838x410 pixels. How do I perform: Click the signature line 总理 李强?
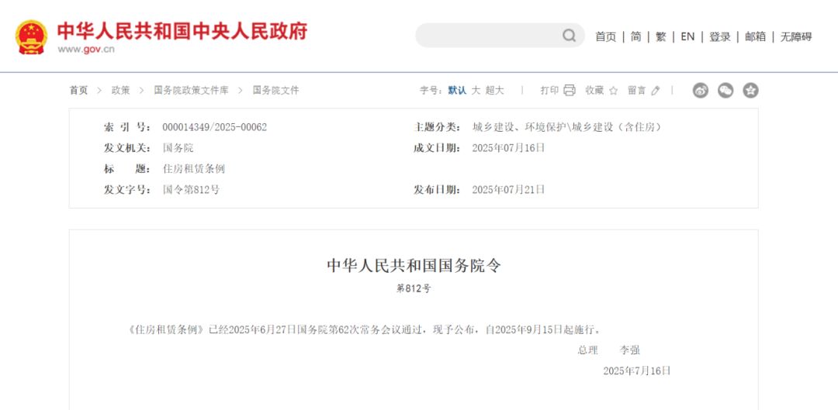609,350
